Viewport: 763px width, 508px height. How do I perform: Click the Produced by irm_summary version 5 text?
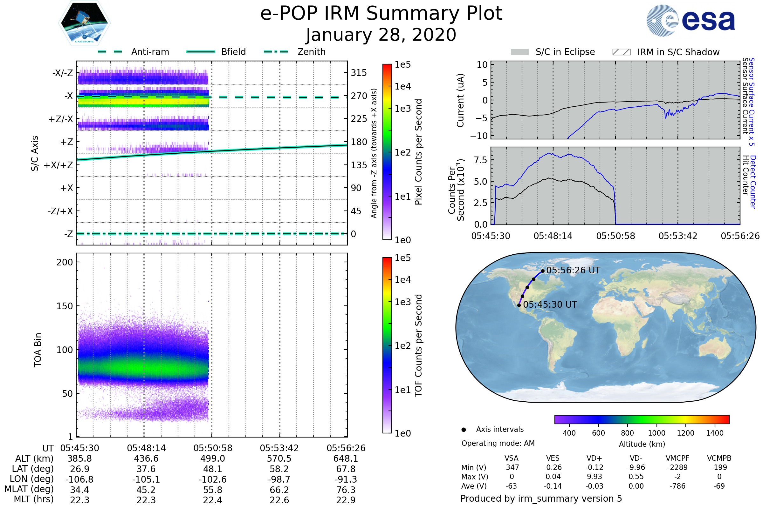tap(541, 499)
